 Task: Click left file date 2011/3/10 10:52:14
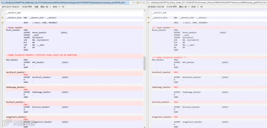point(10,7)
